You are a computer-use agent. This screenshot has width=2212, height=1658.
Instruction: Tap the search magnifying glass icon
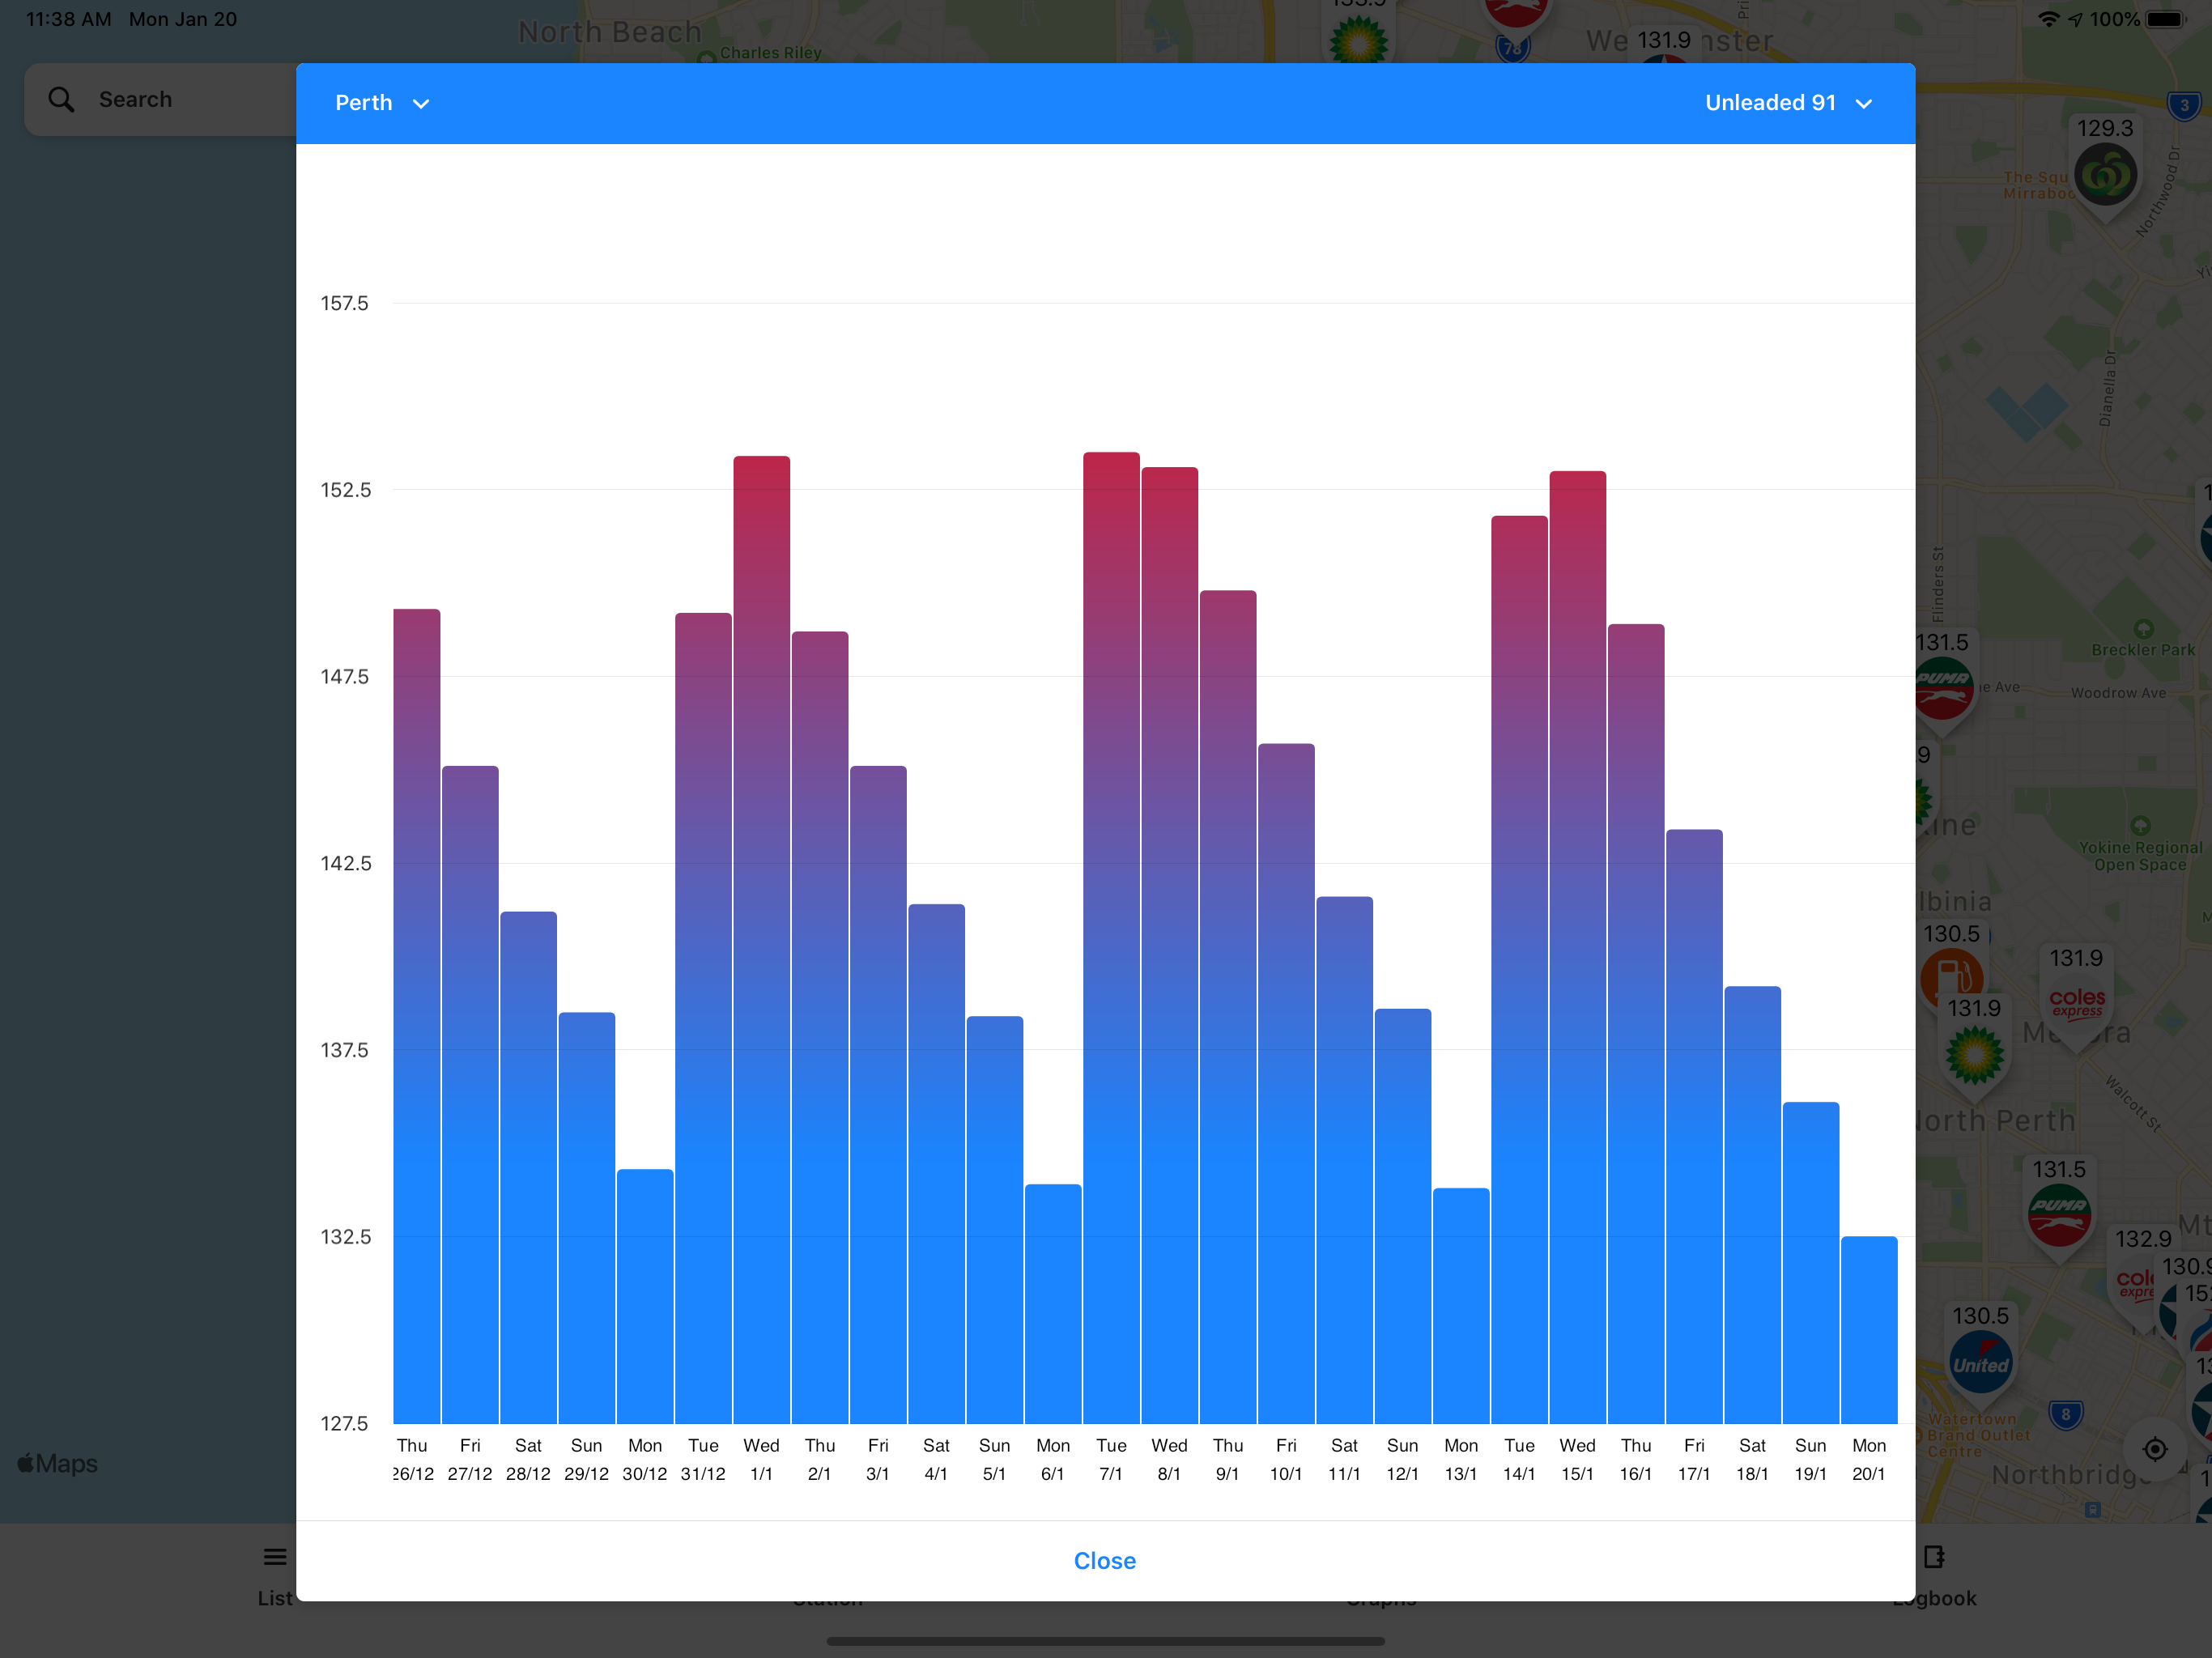(61, 99)
